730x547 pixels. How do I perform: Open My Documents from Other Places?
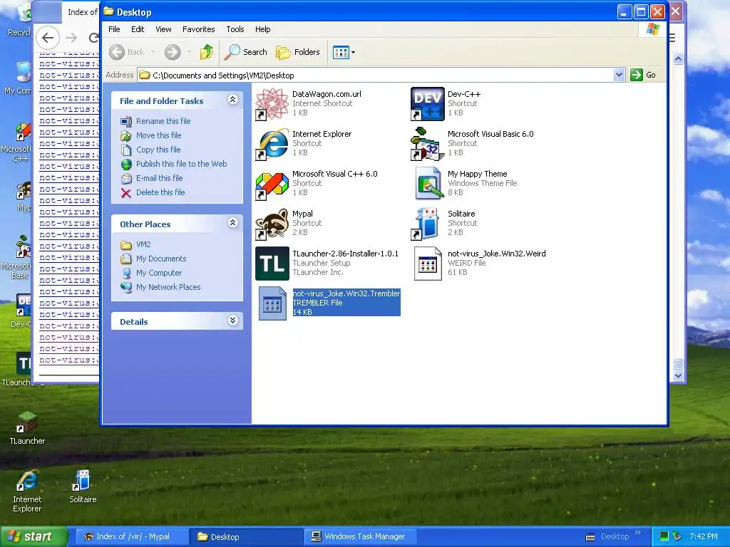click(161, 259)
